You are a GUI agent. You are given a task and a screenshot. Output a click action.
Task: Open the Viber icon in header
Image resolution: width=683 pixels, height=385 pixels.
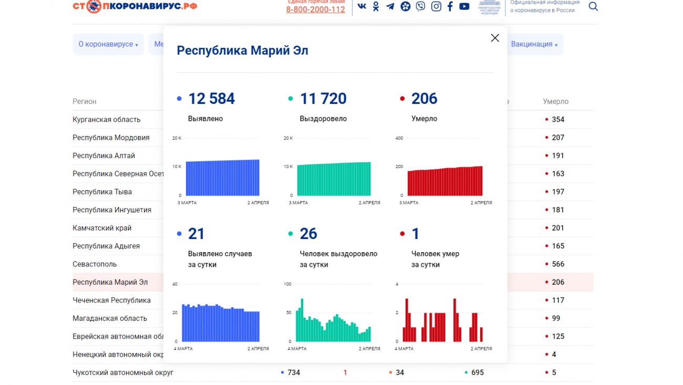(x=420, y=6)
